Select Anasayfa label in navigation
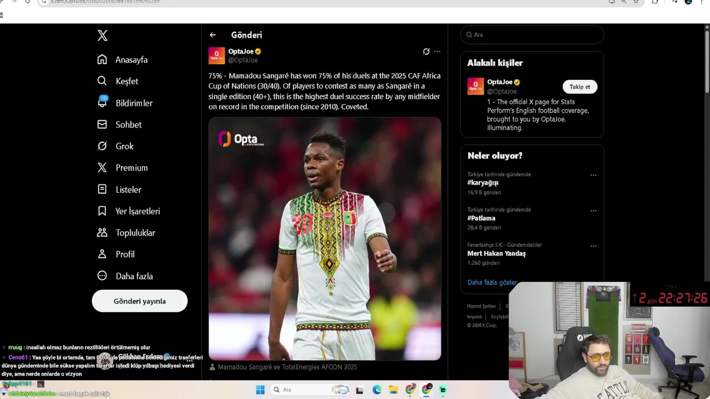The width and height of the screenshot is (710, 399). (131, 60)
